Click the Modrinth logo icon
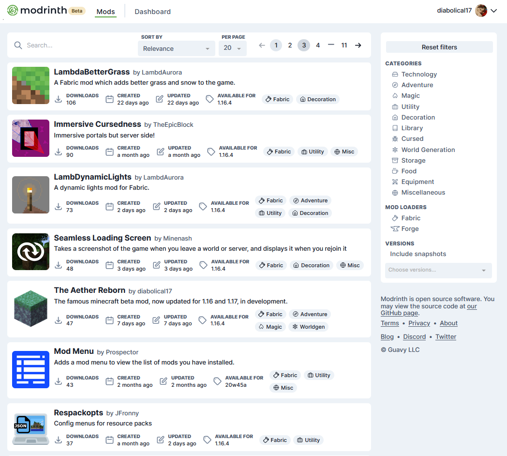 (13, 10)
